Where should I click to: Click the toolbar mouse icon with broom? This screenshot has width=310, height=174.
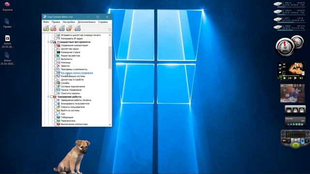coord(69,28)
